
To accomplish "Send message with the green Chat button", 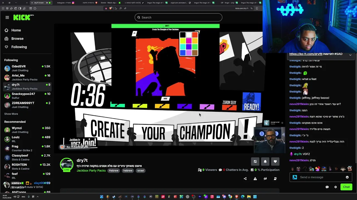I will (346, 187).
